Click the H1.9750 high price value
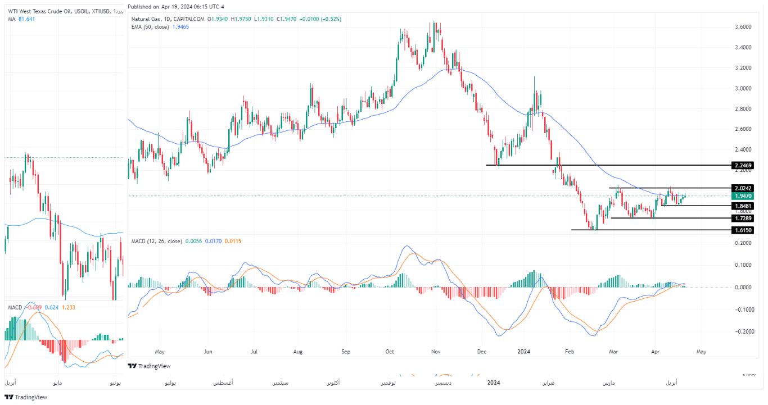The height and width of the screenshot is (405, 768). (242, 19)
